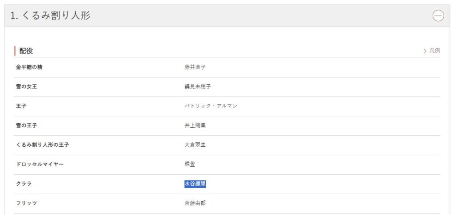454x215 pixels.
Task: Click the 配役 section heading
Action: coord(26,51)
